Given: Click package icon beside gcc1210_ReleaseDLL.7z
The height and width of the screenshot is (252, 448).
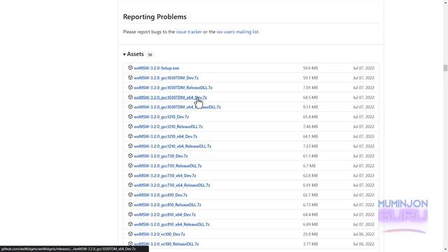Looking at the screenshot, I should (x=130, y=126).
